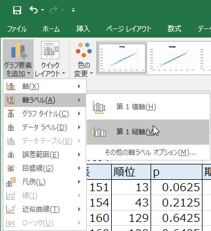The height and width of the screenshot is (231, 211).
Task: Expand the 目盛線(G) submenu arrow
Action: (79, 168)
